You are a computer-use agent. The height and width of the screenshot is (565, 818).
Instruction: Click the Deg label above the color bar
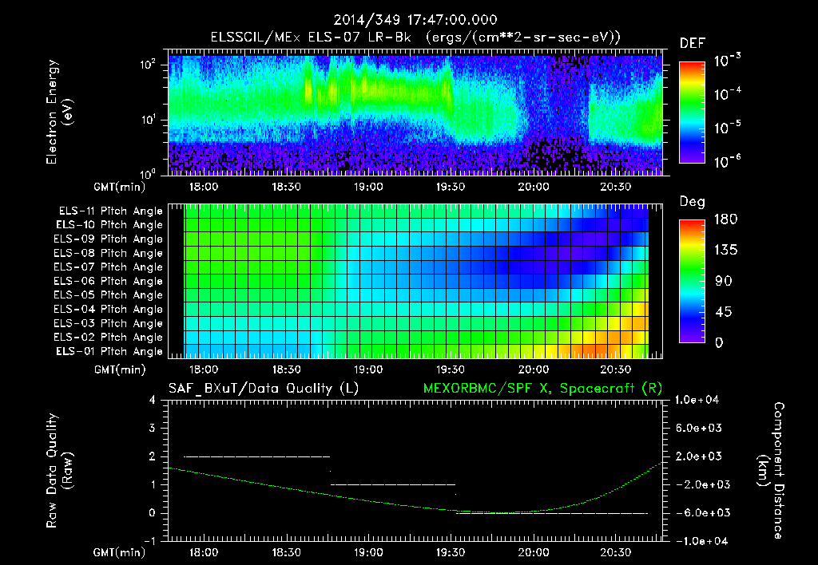click(x=693, y=202)
